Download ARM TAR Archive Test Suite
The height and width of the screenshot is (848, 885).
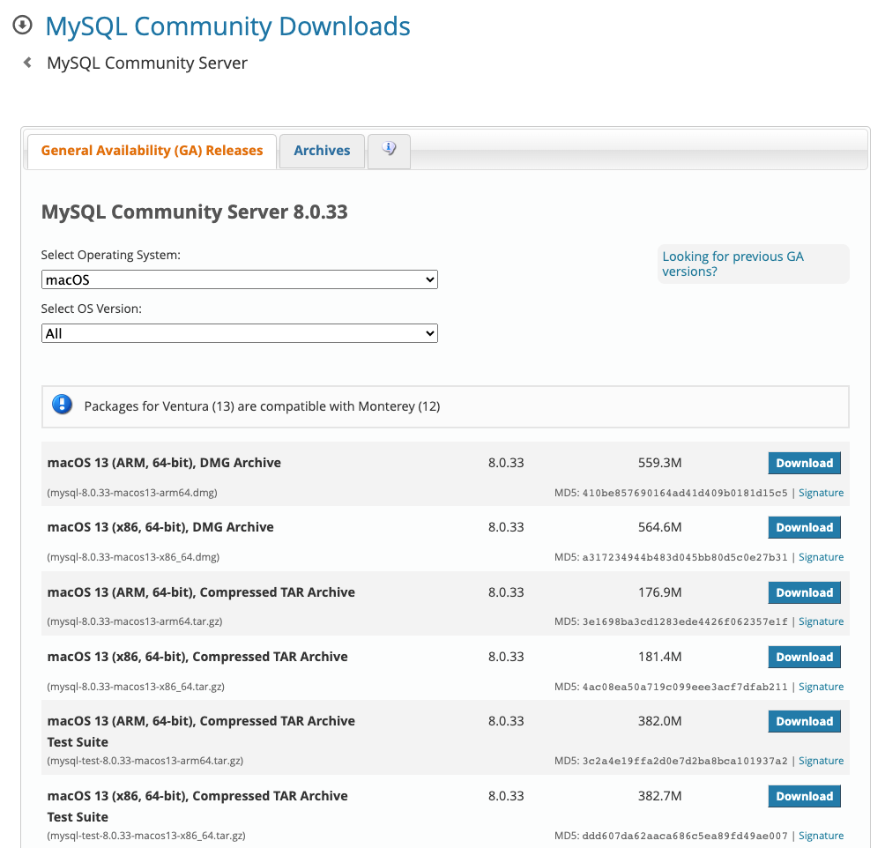coord(804,721)
